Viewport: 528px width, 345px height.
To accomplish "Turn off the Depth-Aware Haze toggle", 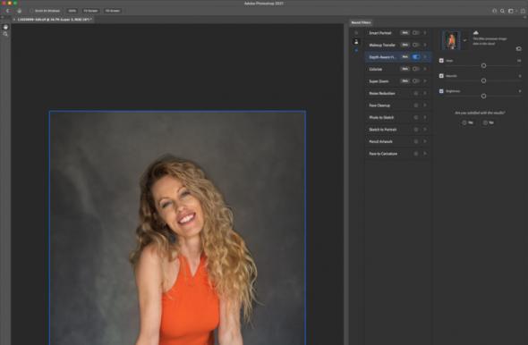I will point(416,57).
